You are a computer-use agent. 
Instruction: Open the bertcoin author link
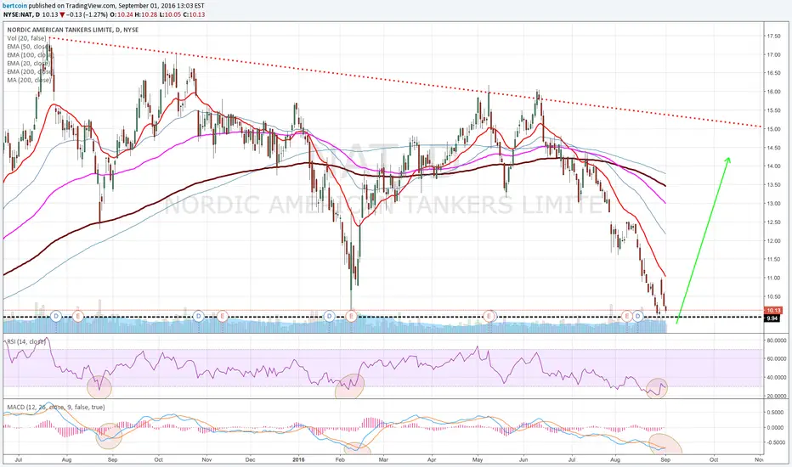15,6
